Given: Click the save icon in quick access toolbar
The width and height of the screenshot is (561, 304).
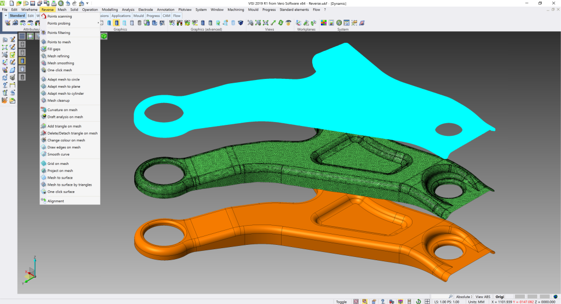Looking at the screenshot, I should [x=32, y=3].
